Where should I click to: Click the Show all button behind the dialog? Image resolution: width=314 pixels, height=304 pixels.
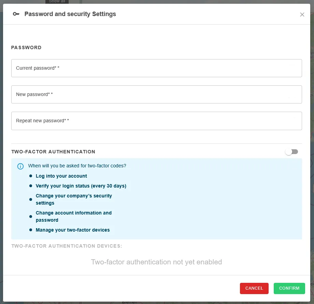point(57,2)
